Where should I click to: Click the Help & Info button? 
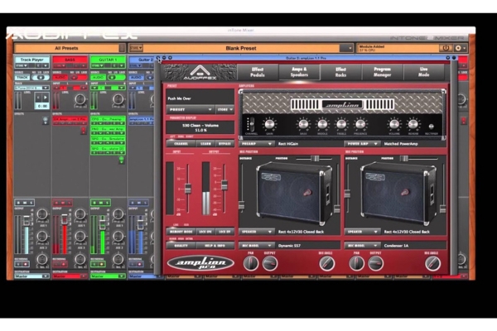pos(213,245)
